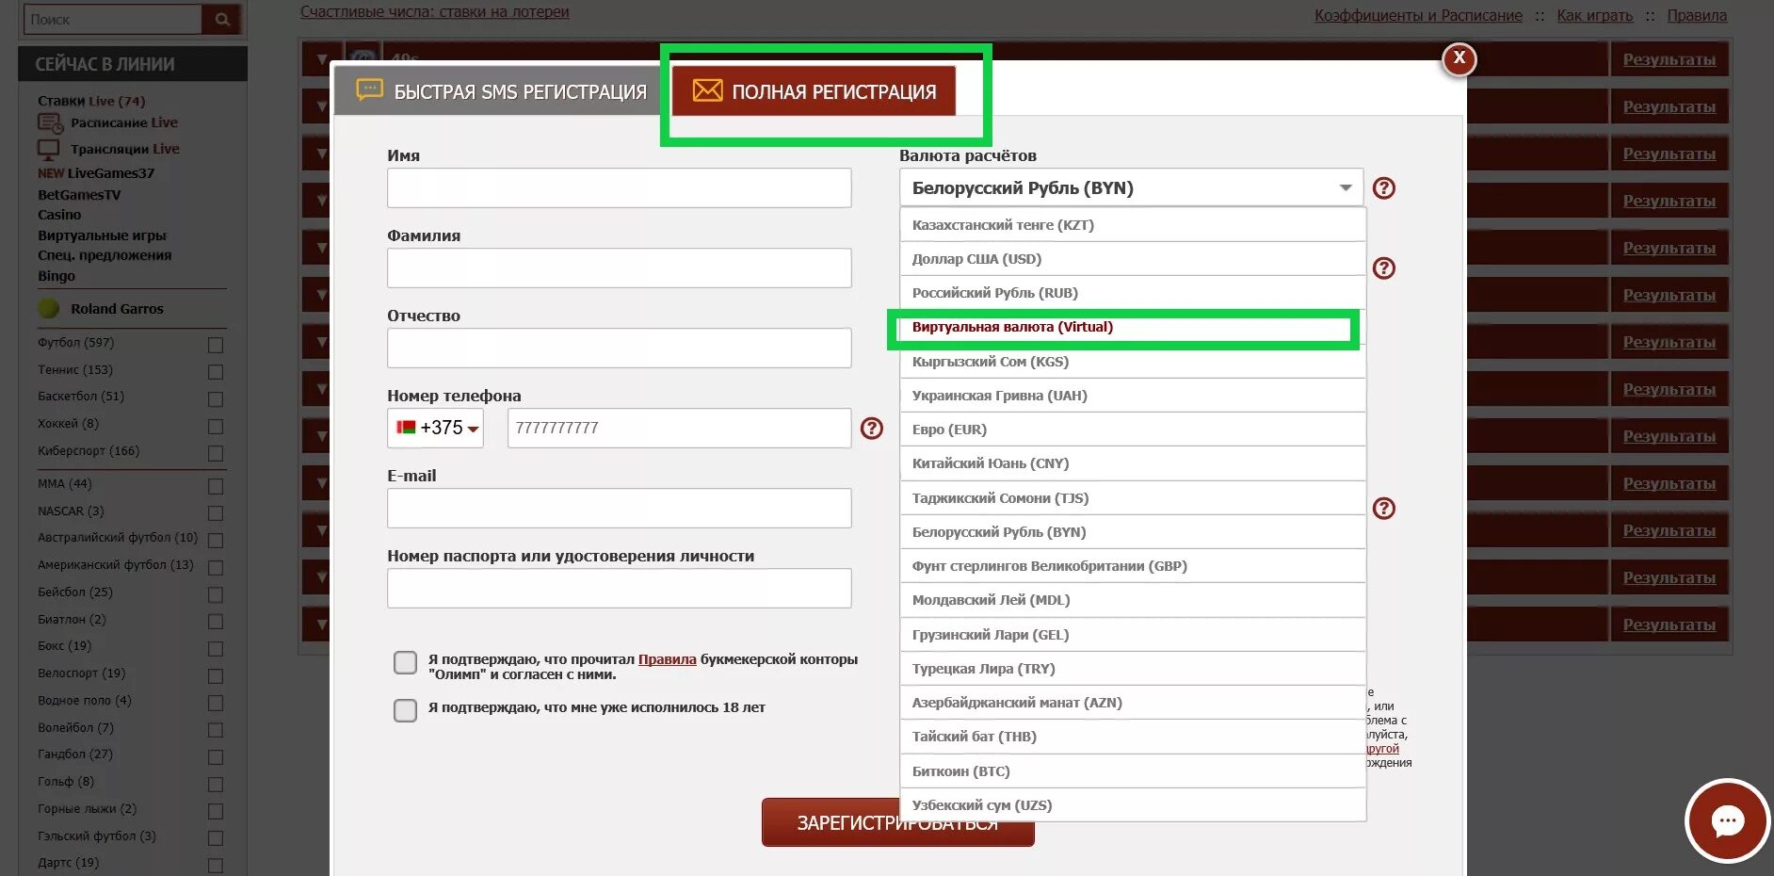Open the Как играть link
The width and height of the screenshot is (1774, 876).
tap(1594, 15)
